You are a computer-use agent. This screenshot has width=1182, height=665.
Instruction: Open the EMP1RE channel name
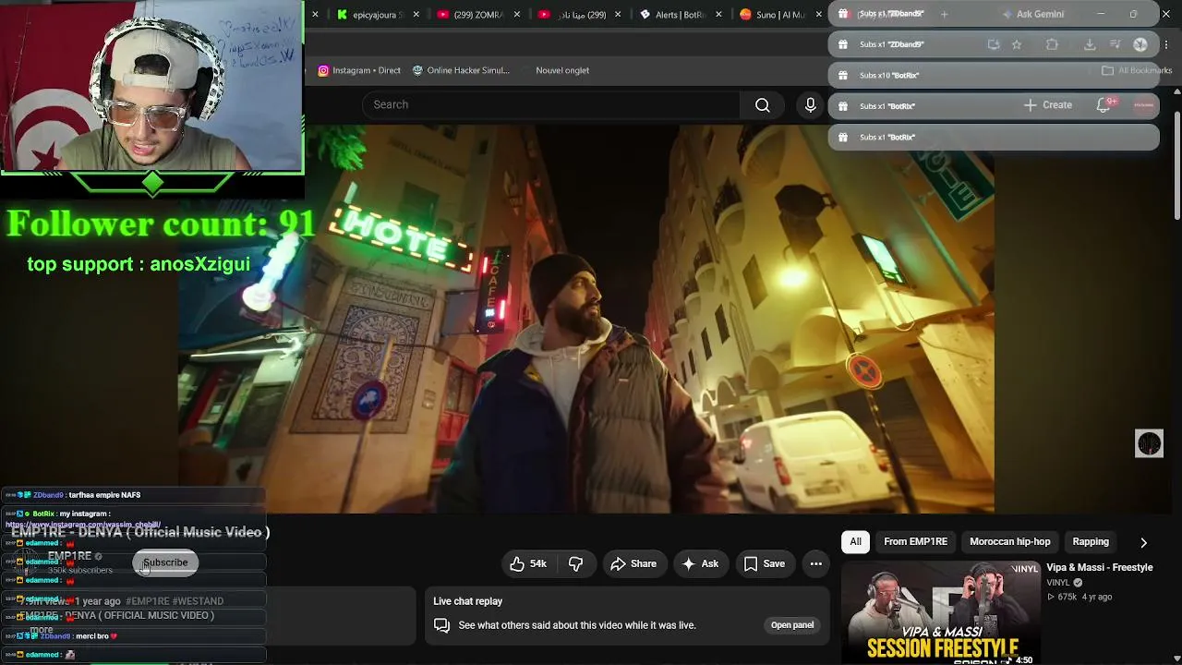click(69, 556)
